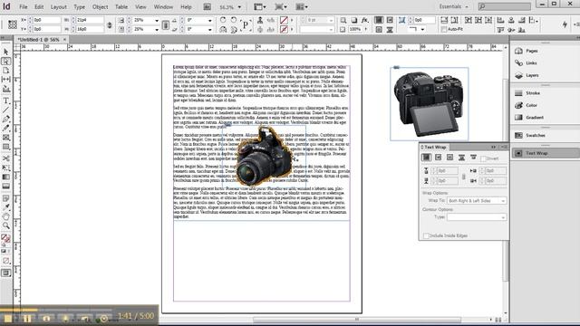This screenshot has height=326, width=580.
Task: Open the Pages panel
Action: click(x=532, y=51)
